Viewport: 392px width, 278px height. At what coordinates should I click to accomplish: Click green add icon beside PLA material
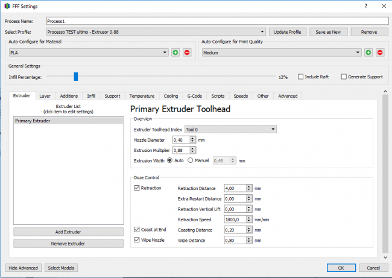[175, 52]
